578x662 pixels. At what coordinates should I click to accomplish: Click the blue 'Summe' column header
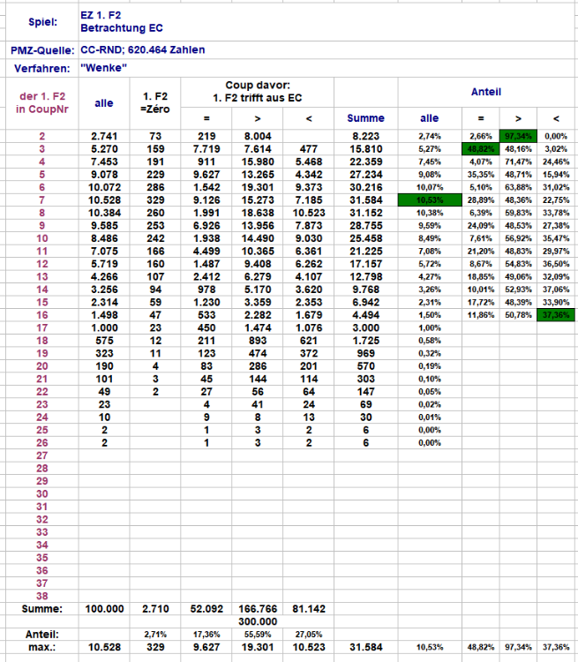[365, 118]
